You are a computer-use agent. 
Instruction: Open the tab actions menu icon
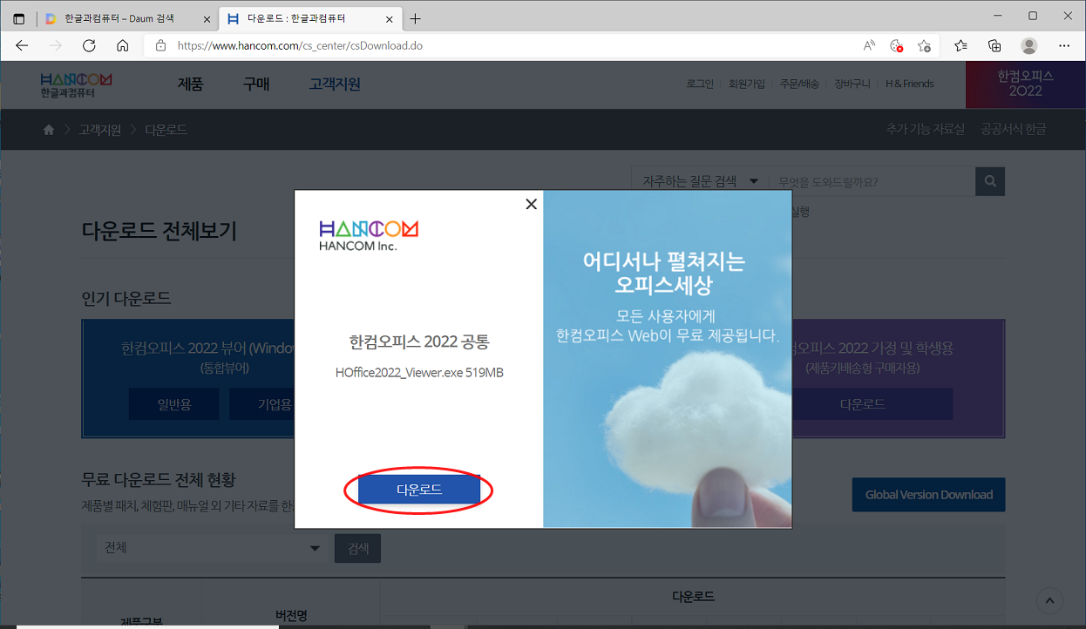point(19,18)
